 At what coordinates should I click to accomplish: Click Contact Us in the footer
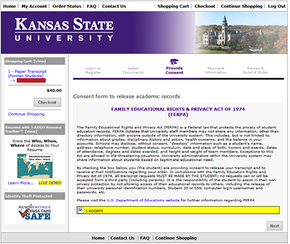point(122,238)
